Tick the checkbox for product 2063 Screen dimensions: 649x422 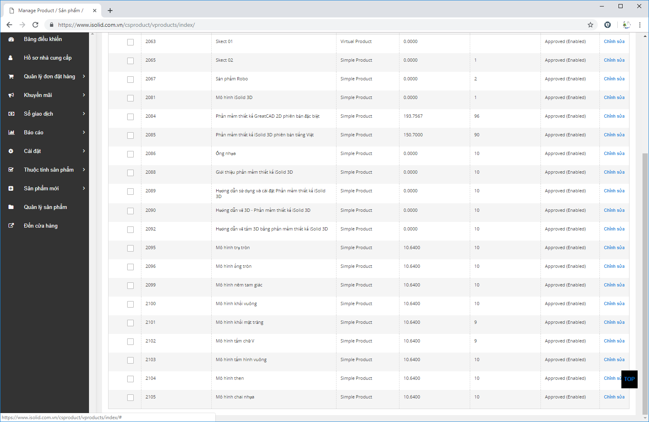coord(130,42)
